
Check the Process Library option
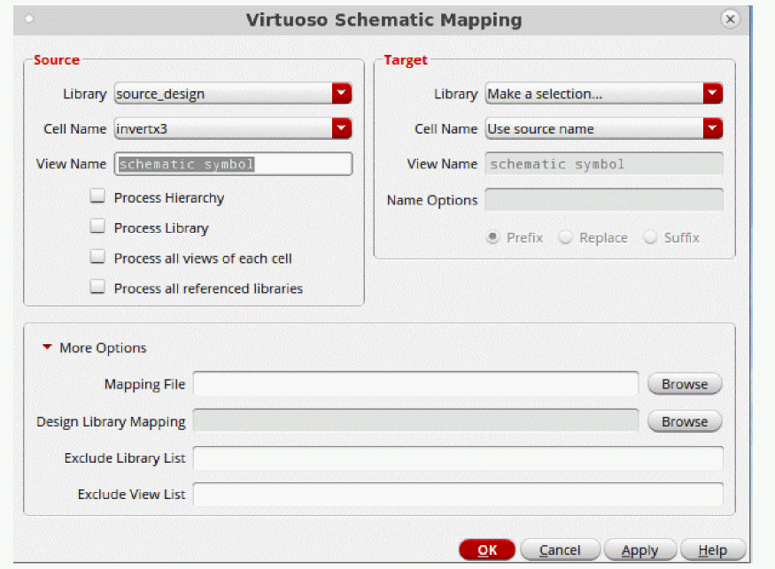[98, 227]
